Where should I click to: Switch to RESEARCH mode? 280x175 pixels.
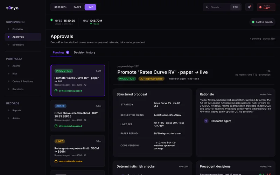pyautogui.click(x=61, y=7)
